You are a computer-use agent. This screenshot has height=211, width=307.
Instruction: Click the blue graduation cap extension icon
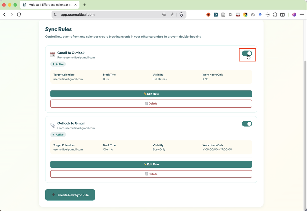260,15
